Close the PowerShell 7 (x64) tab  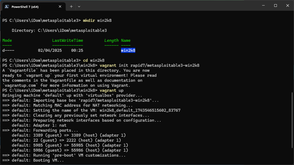(x=60, y=7)
